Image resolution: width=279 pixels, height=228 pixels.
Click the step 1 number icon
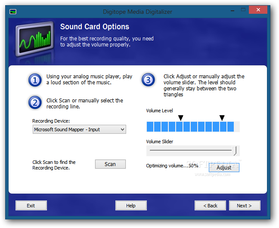tap(35, 80)
